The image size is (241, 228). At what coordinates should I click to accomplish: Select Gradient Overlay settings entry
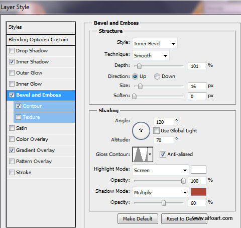pos(41,150)
